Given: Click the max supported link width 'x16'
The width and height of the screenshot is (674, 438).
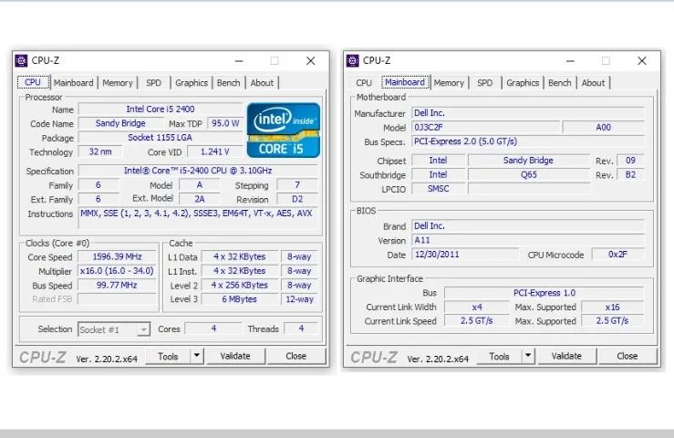Looking at the screenshot, I should (x=613, y=308).
